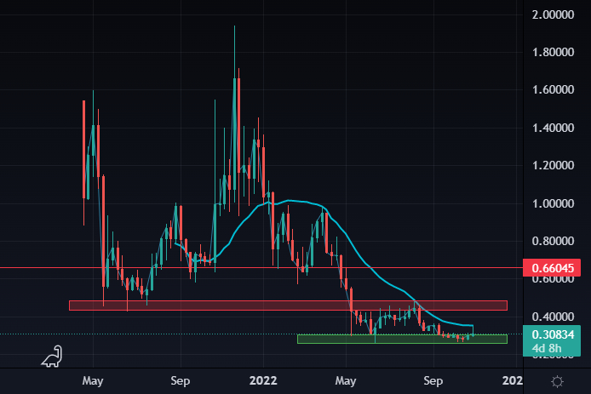This screenshot has height=394, width=591.
Task: Select the green support zone rectangle
Action: tap(402, 339)
